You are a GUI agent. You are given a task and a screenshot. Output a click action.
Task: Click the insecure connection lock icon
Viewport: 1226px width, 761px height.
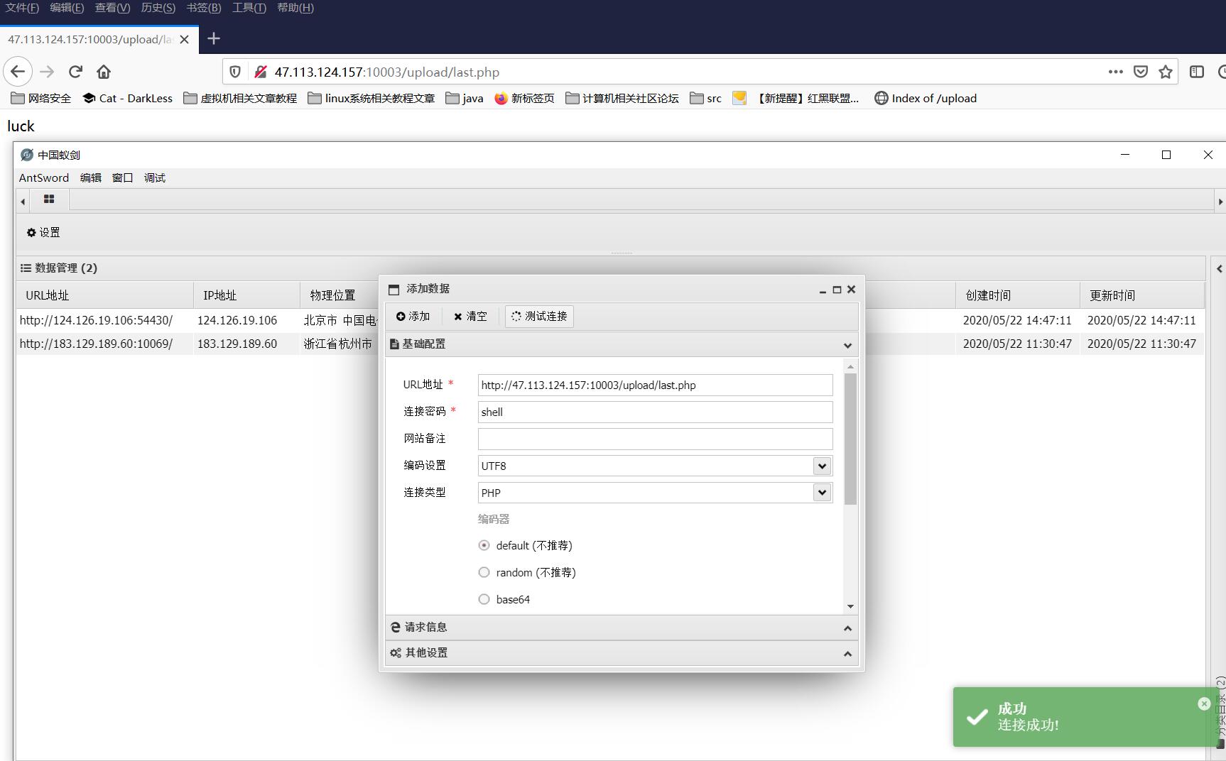tap(261, 72)
